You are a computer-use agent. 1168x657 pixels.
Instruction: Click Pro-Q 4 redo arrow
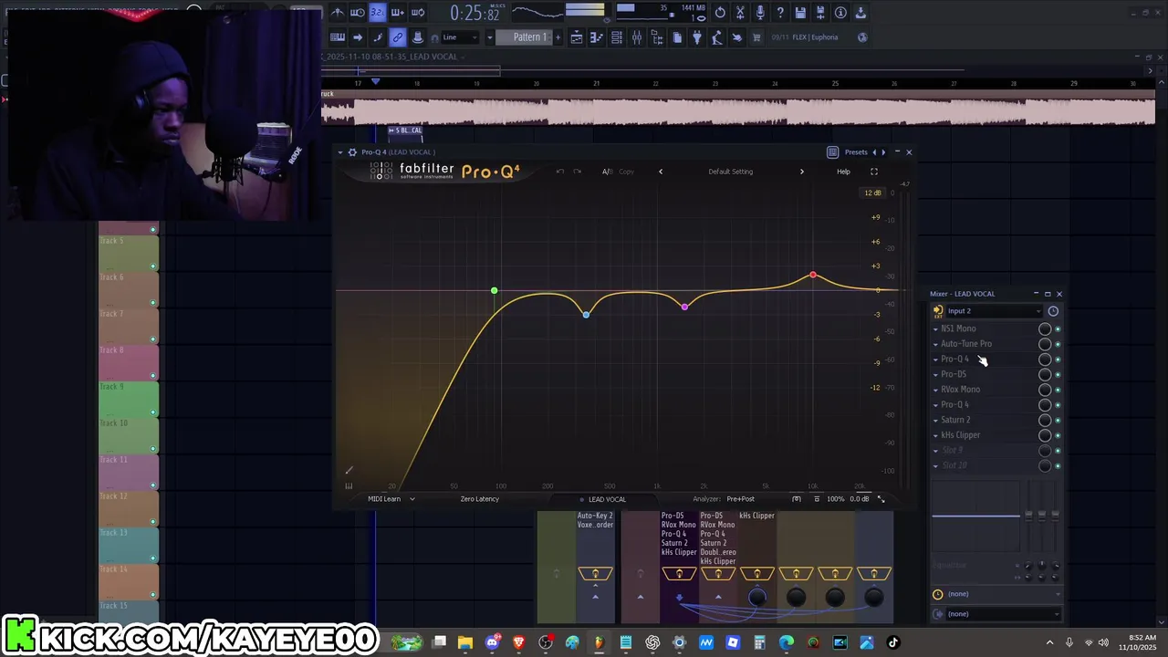coord(577,172)
